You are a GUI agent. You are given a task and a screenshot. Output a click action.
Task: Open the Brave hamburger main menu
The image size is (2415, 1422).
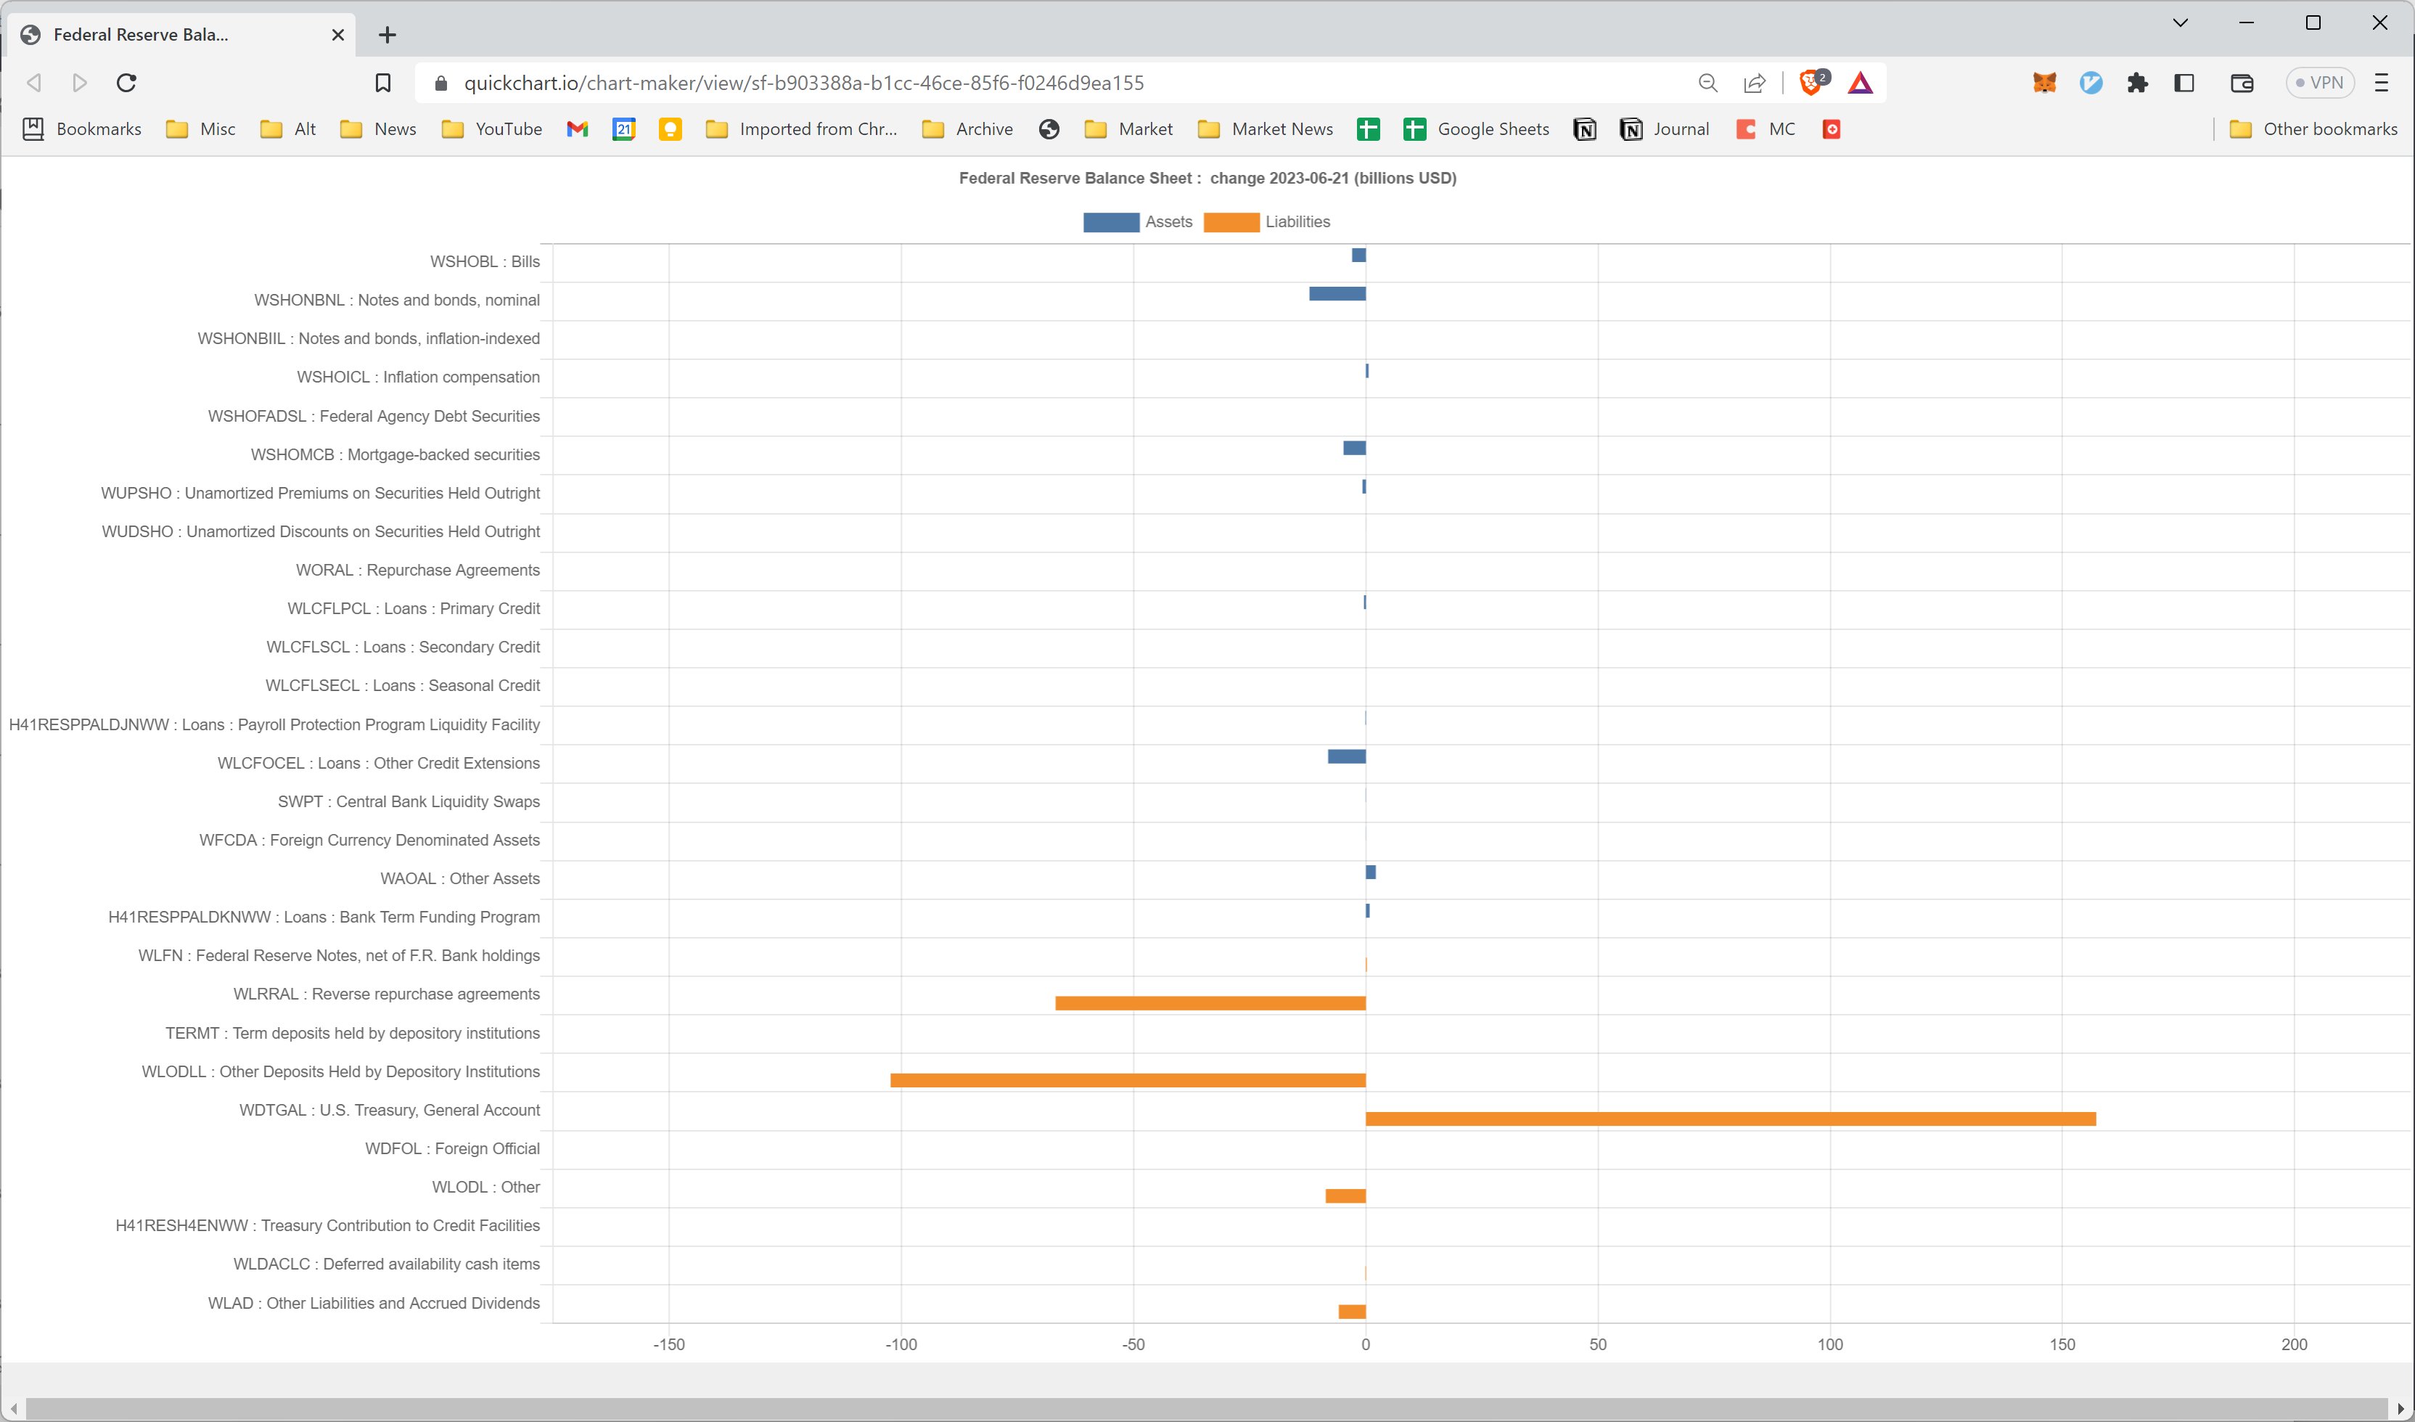click(x=2380, y=83)
